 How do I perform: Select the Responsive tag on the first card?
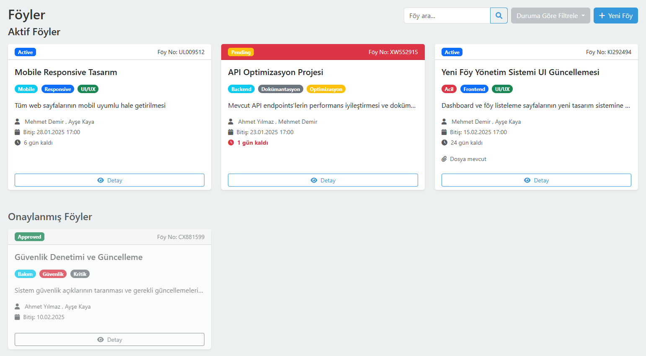[x=58, y=89]
